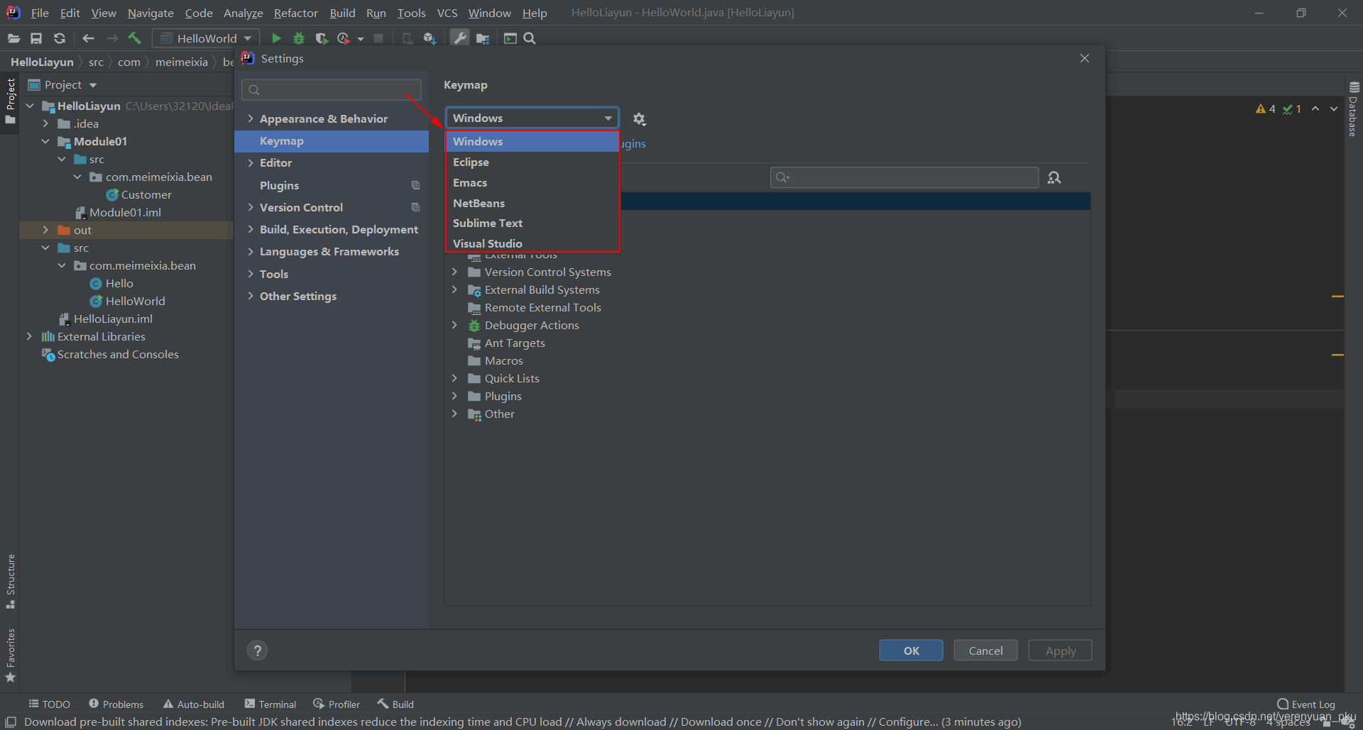Open the VCS menu
Image resolution: width=1363 pixels, height=730 pixels.
pos(447,13)
